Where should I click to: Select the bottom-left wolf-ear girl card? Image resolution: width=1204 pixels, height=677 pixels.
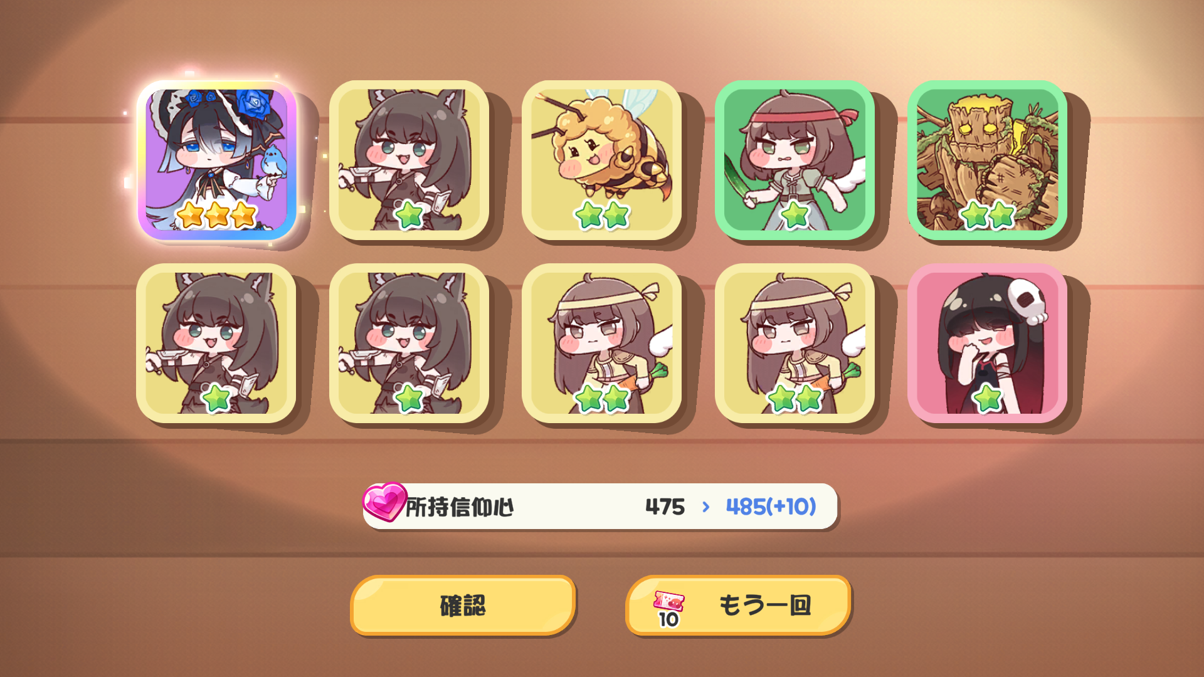[x=216, y=343]
